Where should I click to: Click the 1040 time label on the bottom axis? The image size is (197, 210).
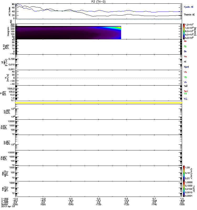click(71, 204)
